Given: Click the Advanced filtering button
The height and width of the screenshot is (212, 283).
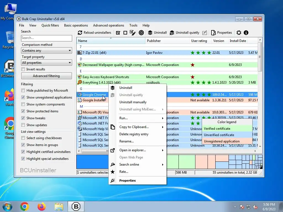Looking at the screenshot, I should 46,76.
